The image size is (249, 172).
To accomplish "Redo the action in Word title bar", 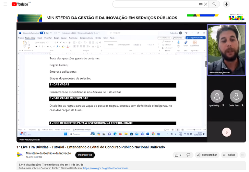I will (55, 33).
